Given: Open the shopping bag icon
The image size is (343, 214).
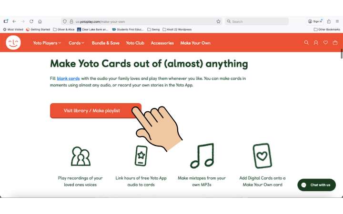Looking at the screenshot, I should click(x=335, y=43).
